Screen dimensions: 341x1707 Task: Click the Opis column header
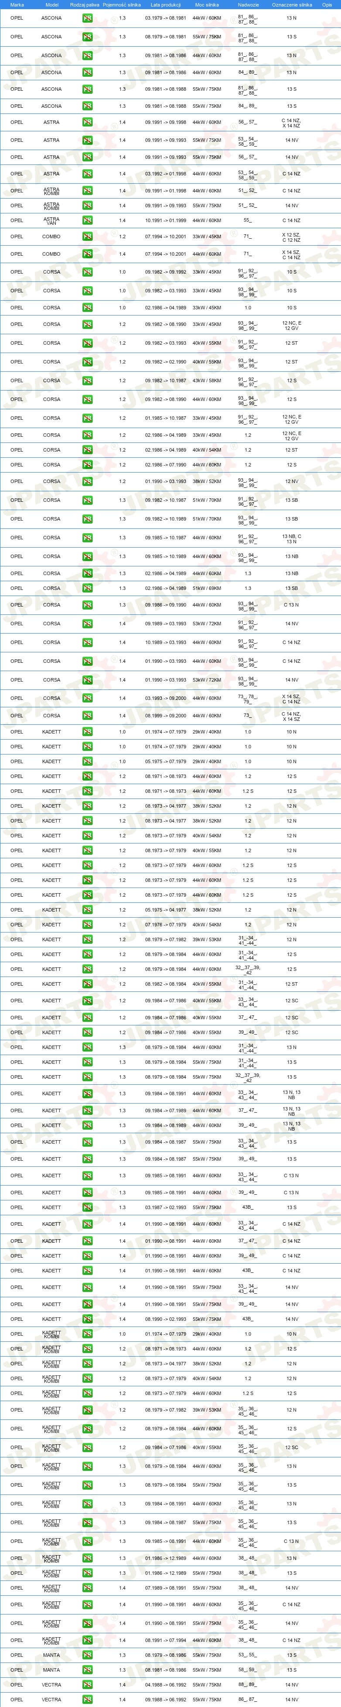pos(327,5)
